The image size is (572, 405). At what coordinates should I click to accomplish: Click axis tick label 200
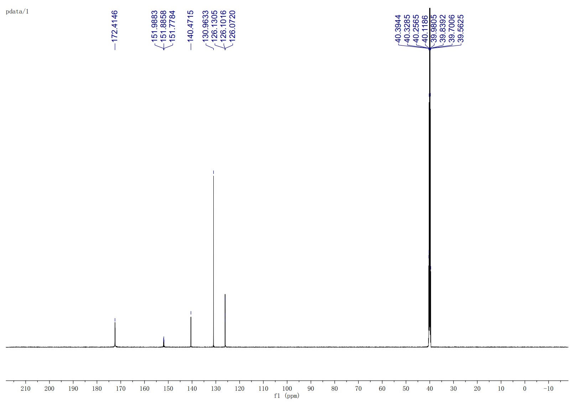tap(50, 389)
